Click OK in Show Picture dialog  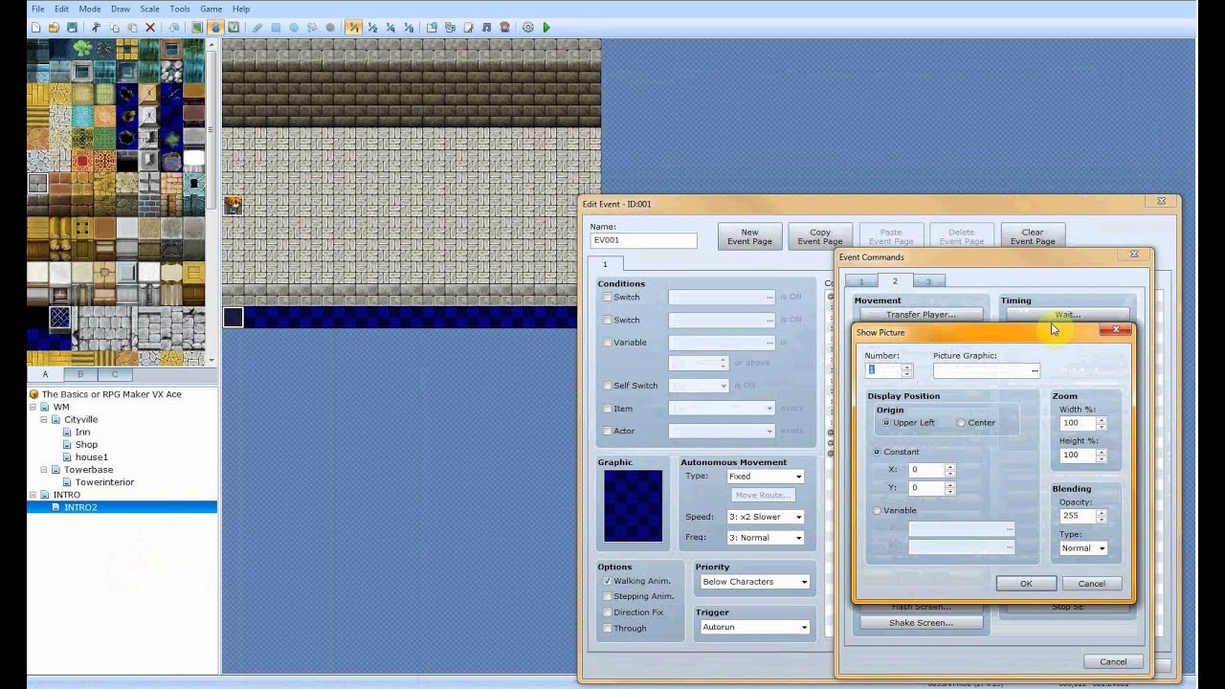[1026, 584]
